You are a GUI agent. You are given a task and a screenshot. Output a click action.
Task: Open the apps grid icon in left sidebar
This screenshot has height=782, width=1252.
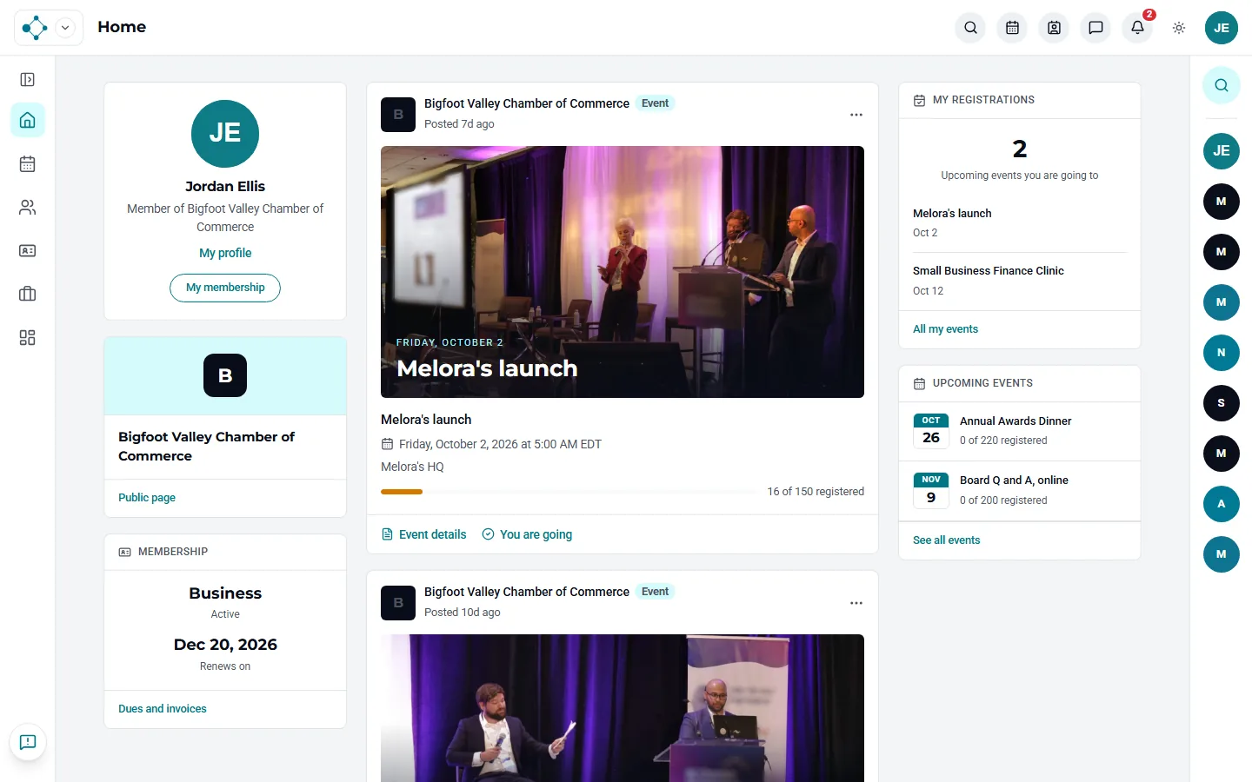pyautogui.click(x=28, y=337)
